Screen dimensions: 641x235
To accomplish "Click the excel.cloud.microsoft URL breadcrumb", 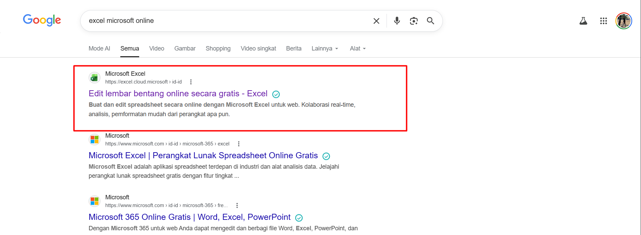I will pos(143,82).
